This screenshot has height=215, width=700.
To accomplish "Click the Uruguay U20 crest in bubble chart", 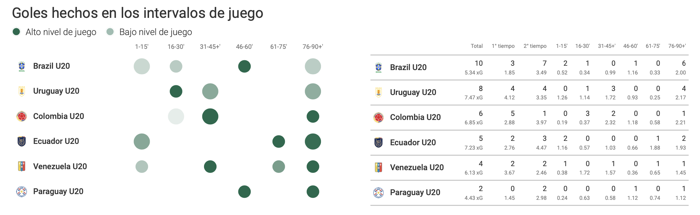I will point(22,91).
